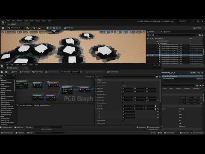
Task: Open the Asset menu in the PCG editor window
Action: click(17, 65)
